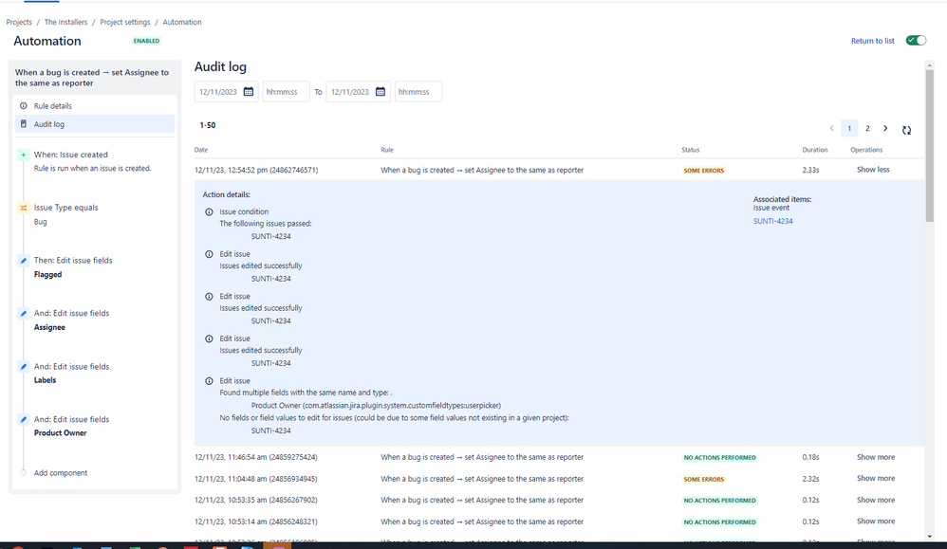Click the Project settings breadcrumb

(x=125, y=22)
